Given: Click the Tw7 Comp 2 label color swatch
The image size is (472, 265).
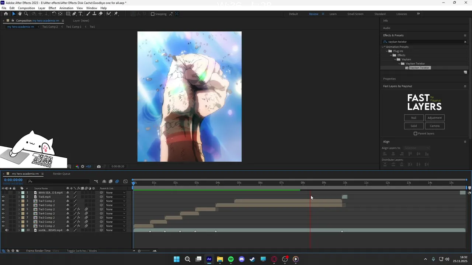Looking at the screenshot, I should tap(23, 201).
